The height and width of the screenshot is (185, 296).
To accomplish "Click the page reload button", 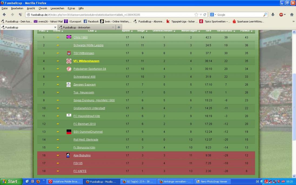I will click(205, 15).
